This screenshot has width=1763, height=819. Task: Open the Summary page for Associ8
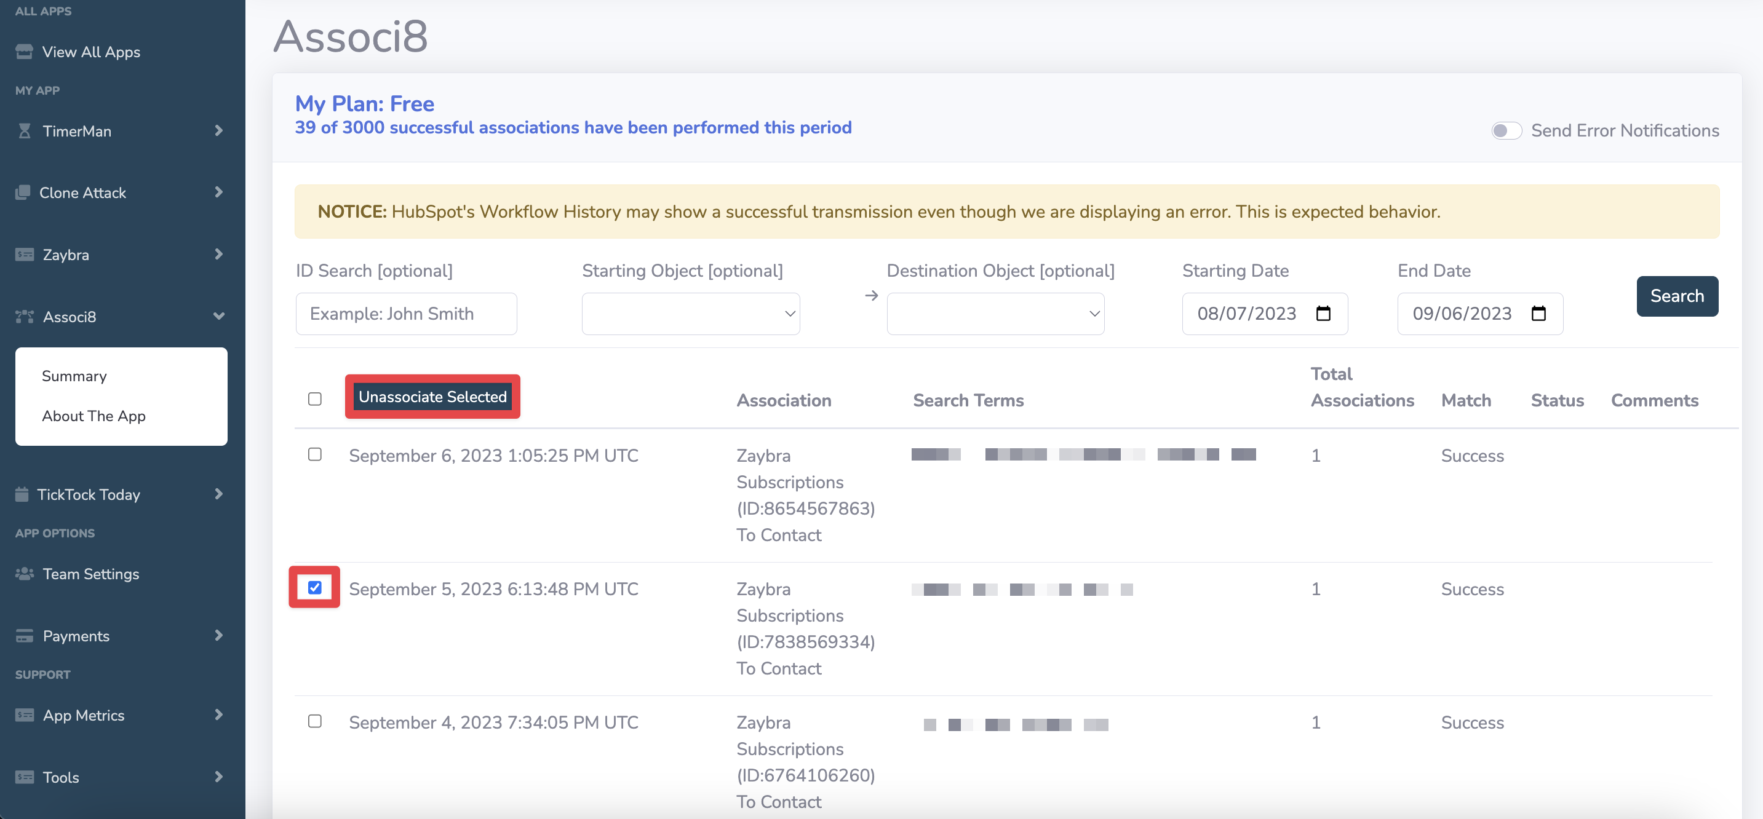pos(74,376)
